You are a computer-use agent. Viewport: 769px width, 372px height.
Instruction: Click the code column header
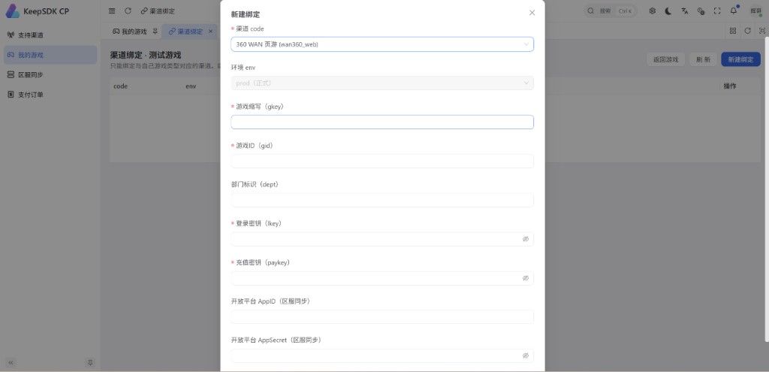pos(121,86)
